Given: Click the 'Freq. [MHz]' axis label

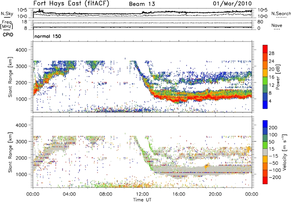Looking at the screenshot, I should point(7,25).
